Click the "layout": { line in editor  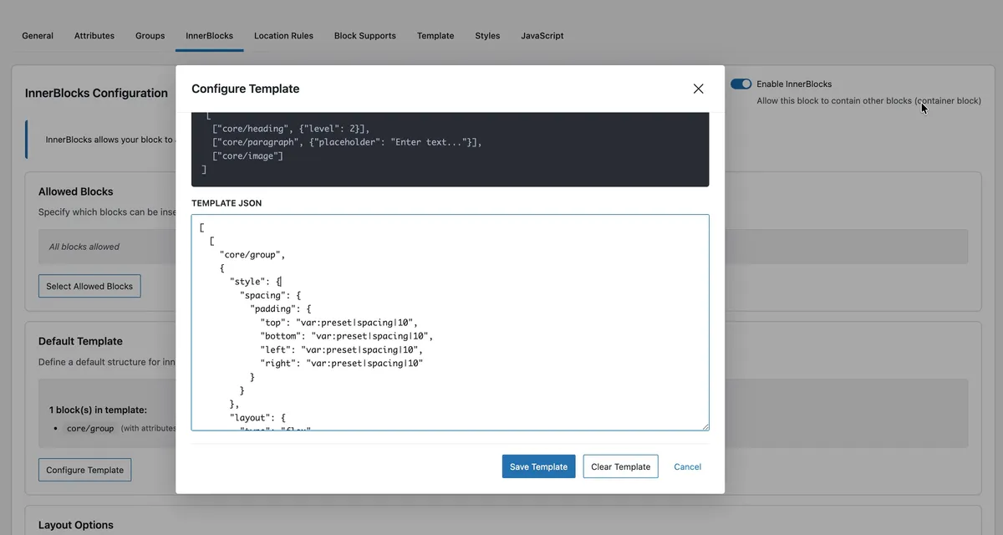pyautogui.click(x=258, y=417)
